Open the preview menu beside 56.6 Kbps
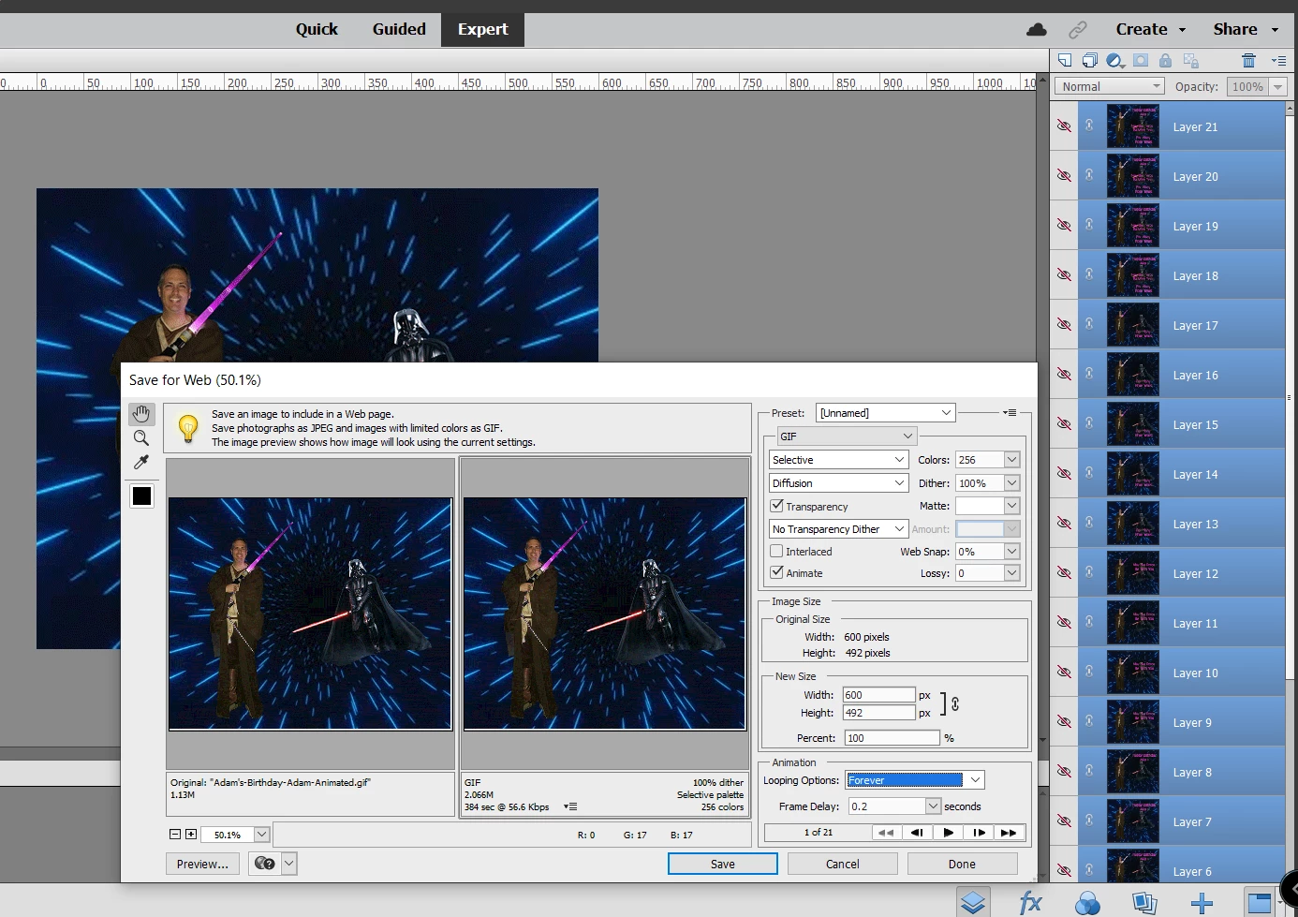This screenshot has width=1298, height=917. pos(570,806)
